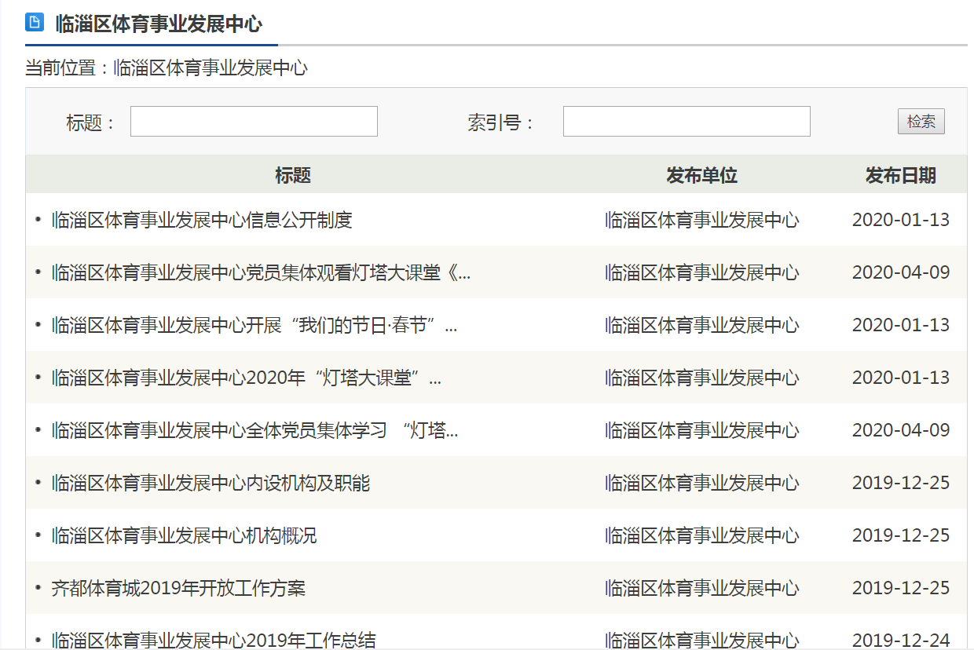Click the 标题 search input field
Screen dimensions: 974x650
(254, 122)
